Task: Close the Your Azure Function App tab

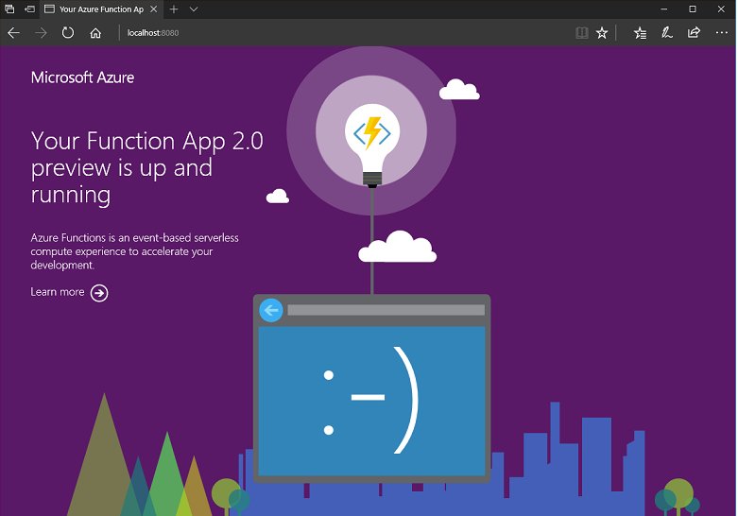Action: (153, 9)
